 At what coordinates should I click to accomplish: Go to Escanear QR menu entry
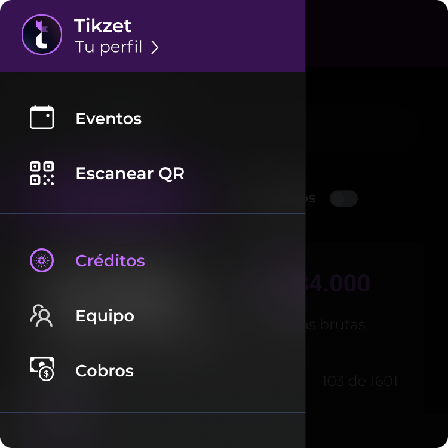tap(130, 174)
